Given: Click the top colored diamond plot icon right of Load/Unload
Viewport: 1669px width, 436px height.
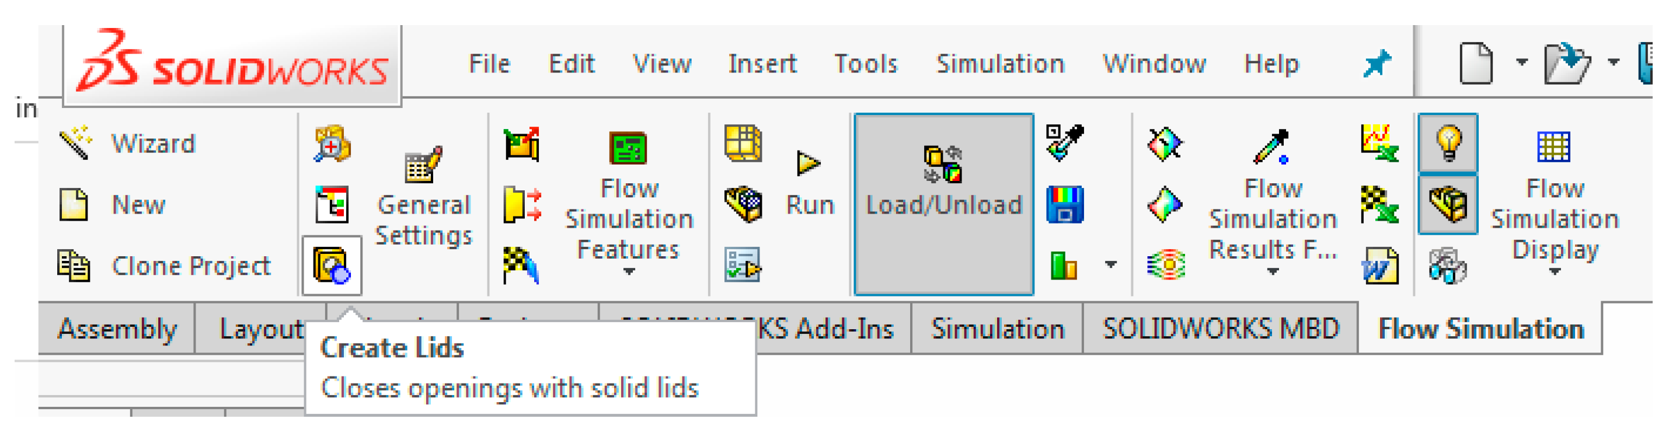Looking at the screenshot, I should [x=1165, y=143].
